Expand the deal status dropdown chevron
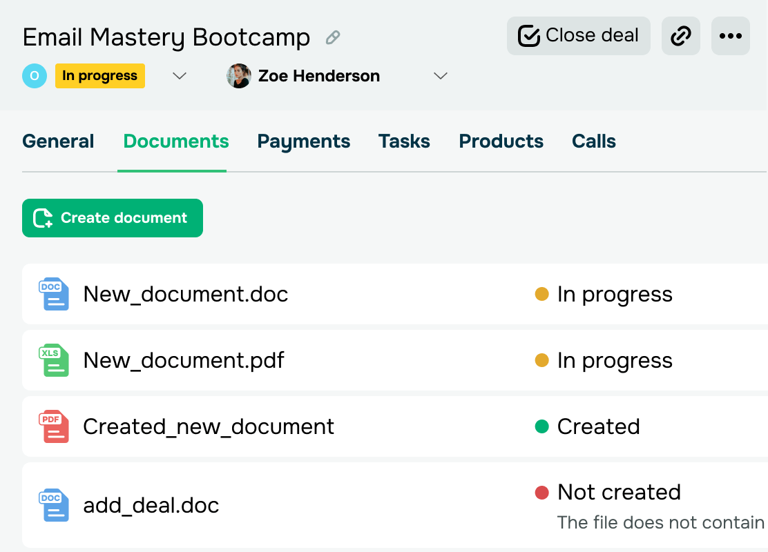768x552 pixels. [x=180, y=76]
